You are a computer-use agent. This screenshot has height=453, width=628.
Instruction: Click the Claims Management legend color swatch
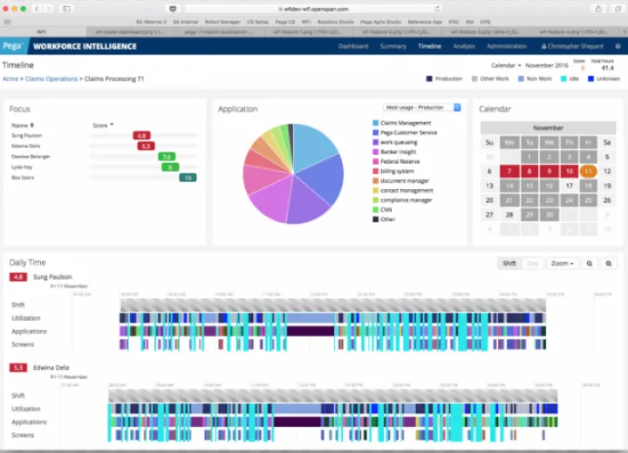[x=376, y=124]
